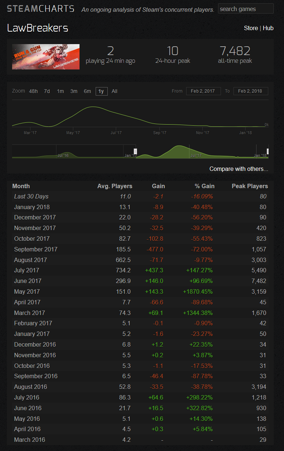Select January 2017 peak 50

click(263, 334)
